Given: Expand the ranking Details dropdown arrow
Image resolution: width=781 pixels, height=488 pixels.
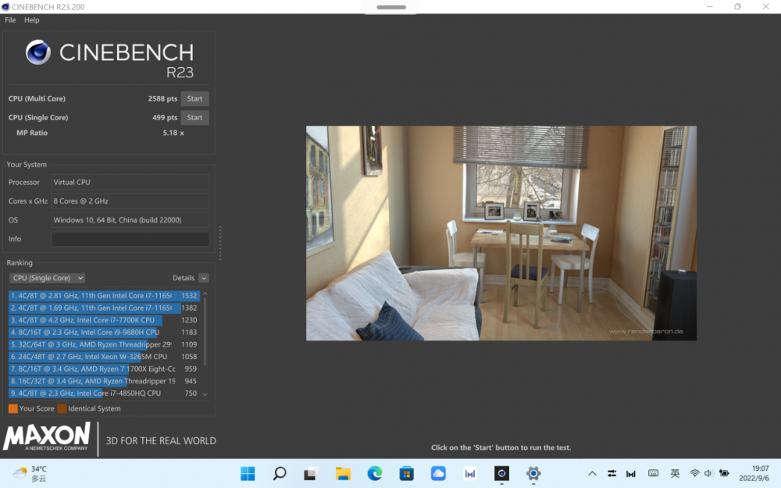Looking at the screenshot, I should 204,278.
